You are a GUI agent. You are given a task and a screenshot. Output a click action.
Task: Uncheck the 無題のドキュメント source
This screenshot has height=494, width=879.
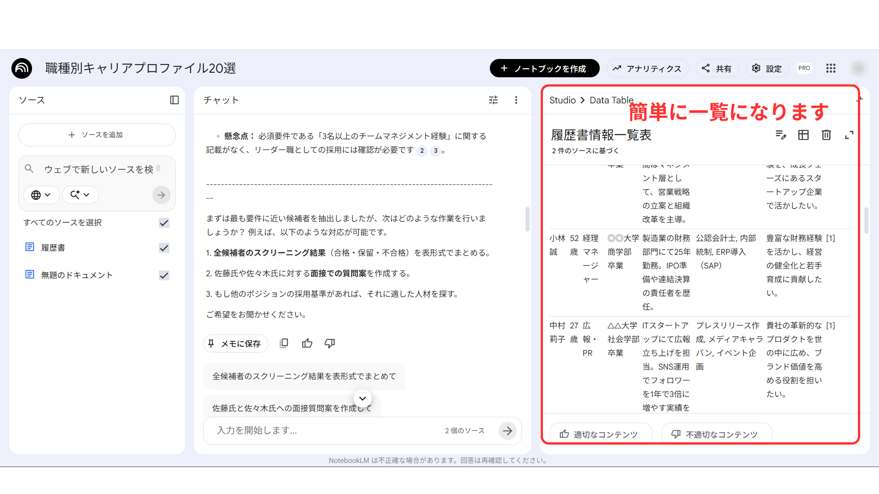coord(164,275)
